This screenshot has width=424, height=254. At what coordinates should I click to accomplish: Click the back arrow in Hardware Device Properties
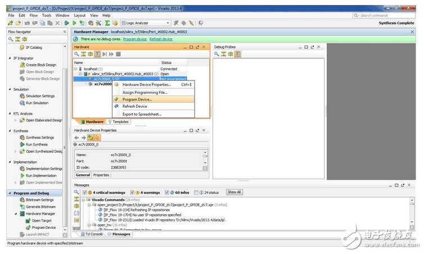point(77,138)
